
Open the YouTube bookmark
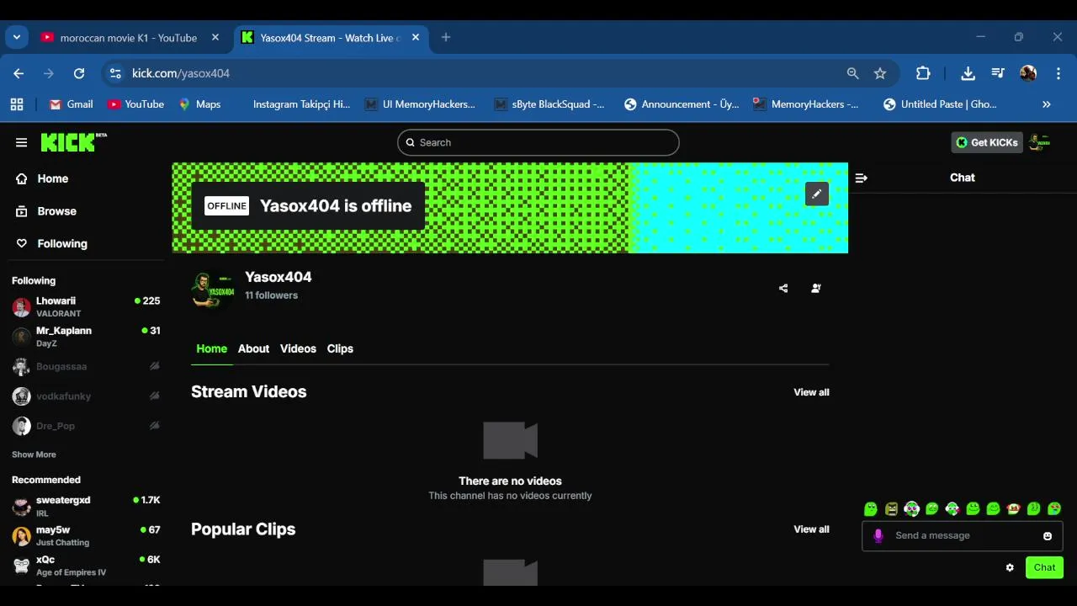tap(135, 104)
